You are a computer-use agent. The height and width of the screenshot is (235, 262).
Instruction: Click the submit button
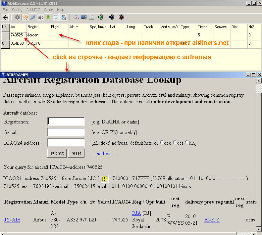(57, 153)
